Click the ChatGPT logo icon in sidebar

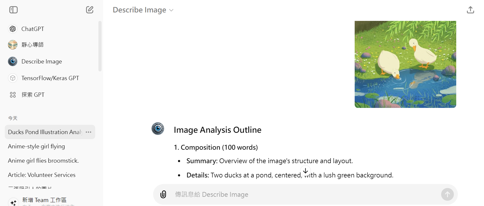(x=13, y=29)
